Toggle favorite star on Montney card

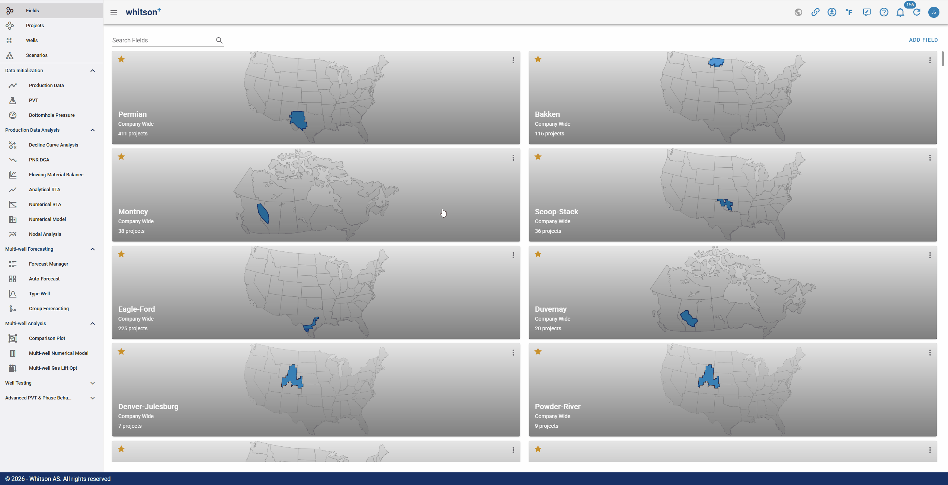[x=121, y=157]
